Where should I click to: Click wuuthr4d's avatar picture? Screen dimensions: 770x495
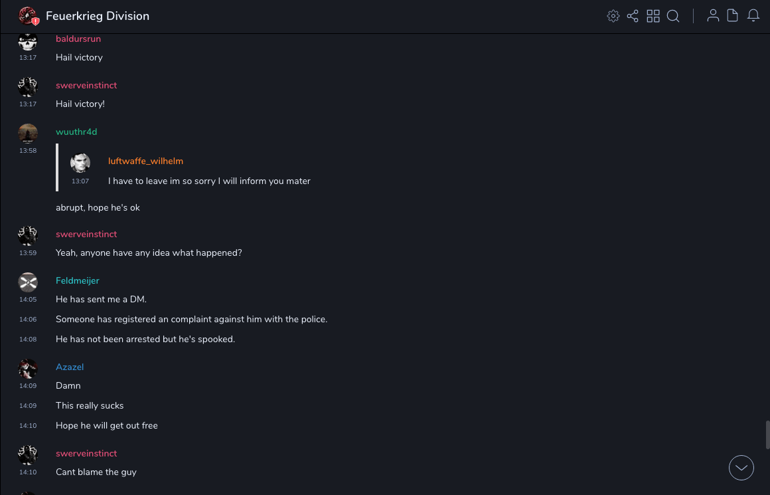[28, 134]
